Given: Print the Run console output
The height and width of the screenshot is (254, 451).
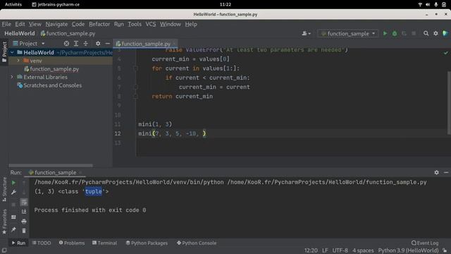Looking at the screenshot, I should pos(24,221).
